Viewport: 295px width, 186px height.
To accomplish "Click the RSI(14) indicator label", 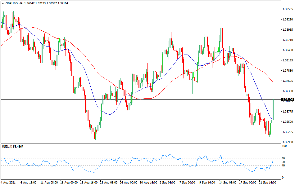I will (x=15, y=146).
